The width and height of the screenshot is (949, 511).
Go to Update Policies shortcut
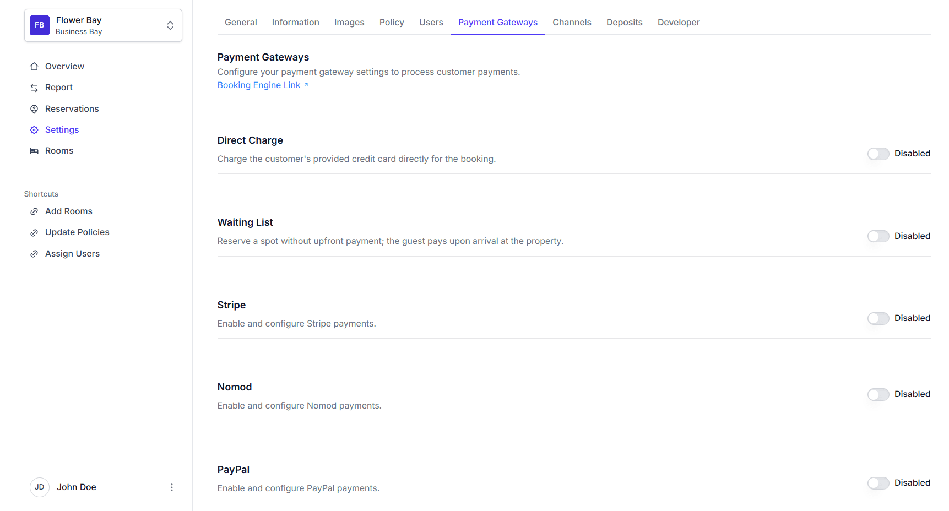click(77, 232)
